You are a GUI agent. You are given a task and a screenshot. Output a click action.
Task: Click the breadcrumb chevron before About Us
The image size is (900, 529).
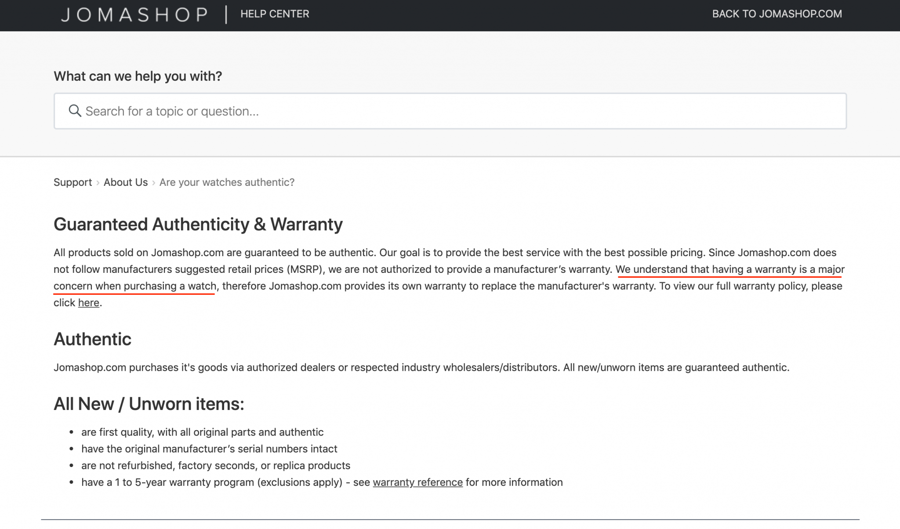(98, 182)
